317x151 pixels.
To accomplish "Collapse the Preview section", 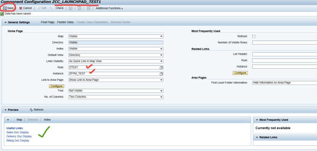I will click(x=5, y=110).
